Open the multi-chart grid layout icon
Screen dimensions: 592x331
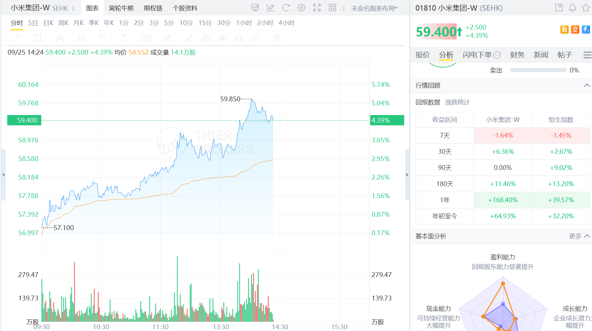[332, 8]
